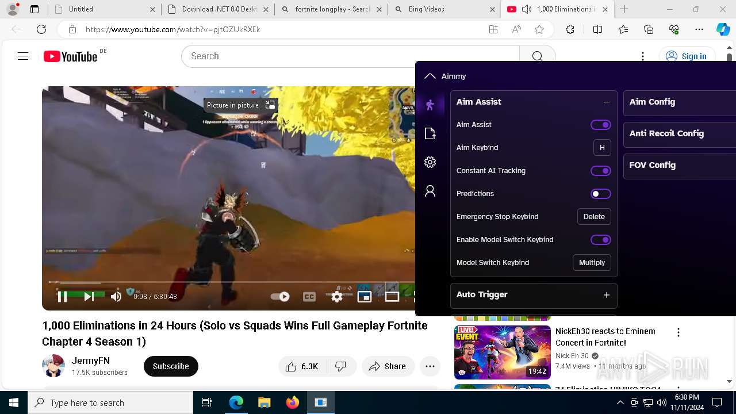Screen dimensions: 736x414
Task: Open the Aimmy settings gear tab
Action: 430,162
